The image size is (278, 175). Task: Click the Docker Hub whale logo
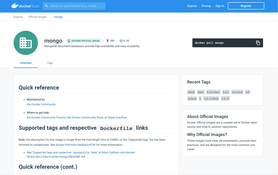25,6
